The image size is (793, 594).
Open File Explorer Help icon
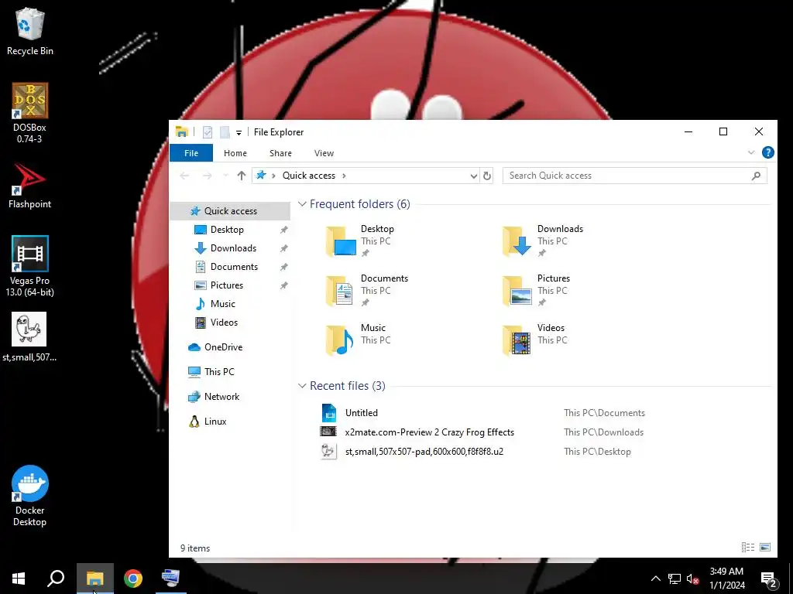(767, 152)
